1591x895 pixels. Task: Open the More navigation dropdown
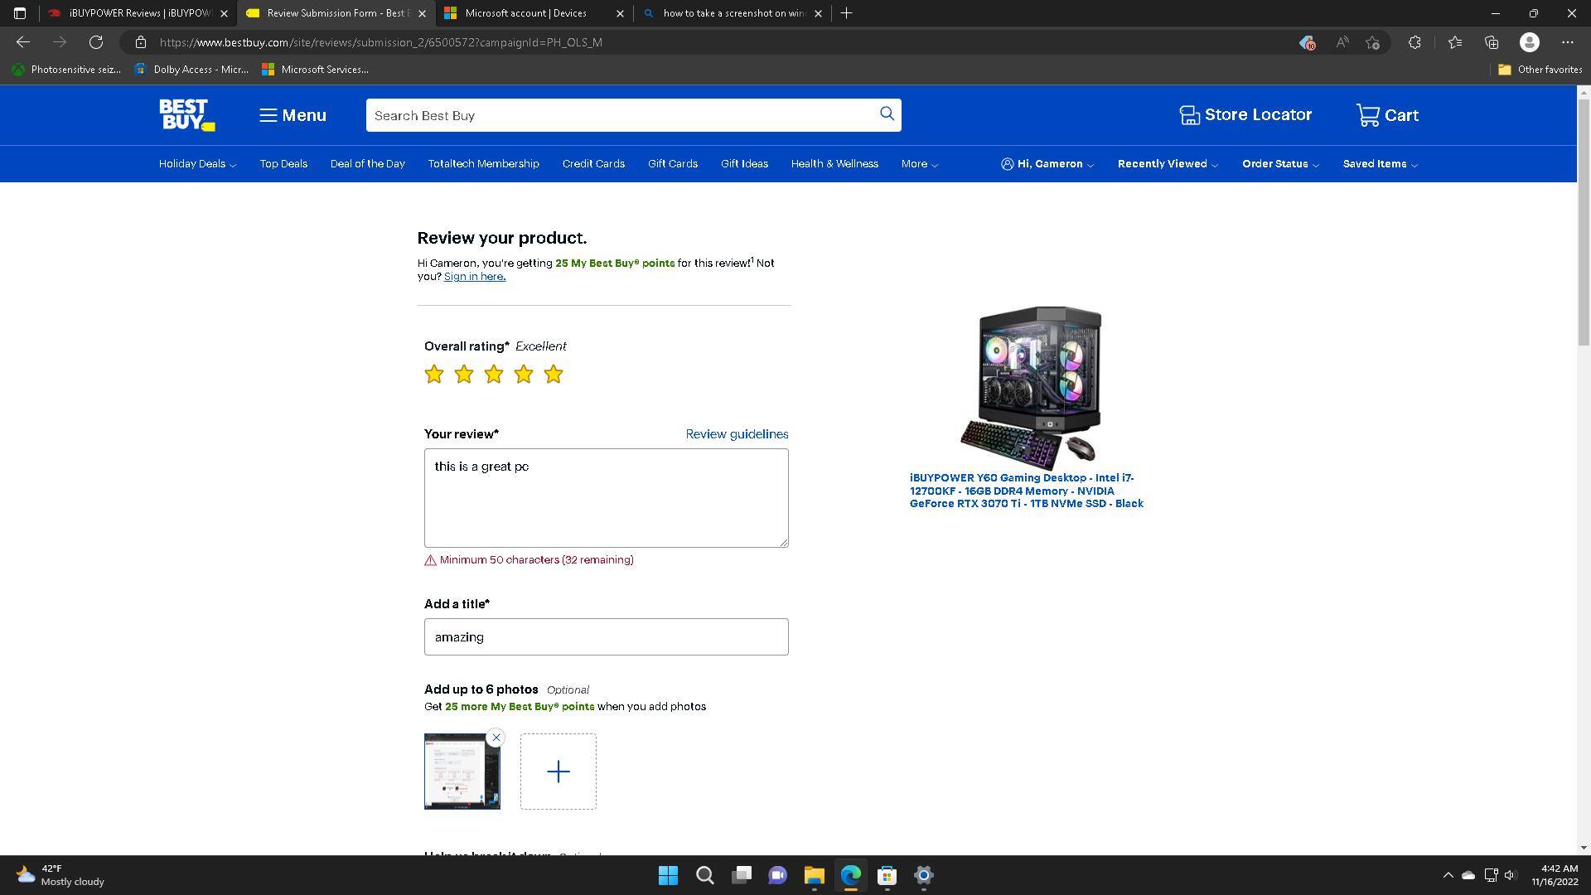(x=918, y=163)
